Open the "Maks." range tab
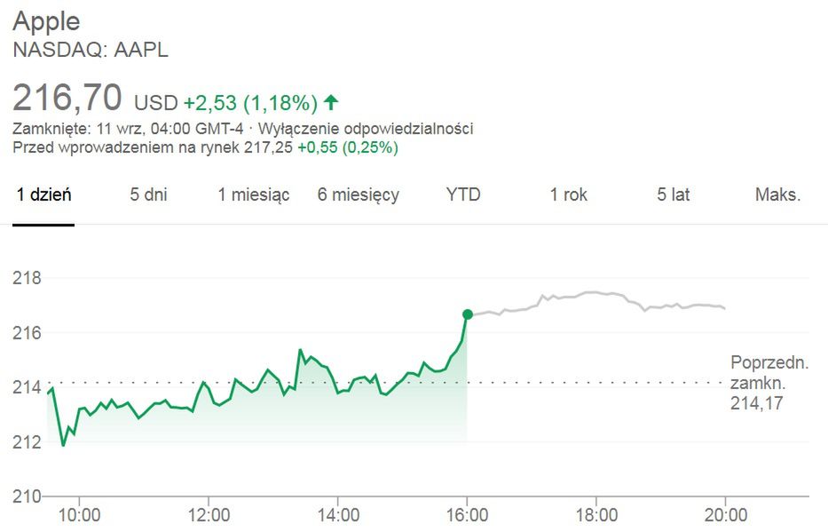Screen dimensions: 828x532 [777, 195]
